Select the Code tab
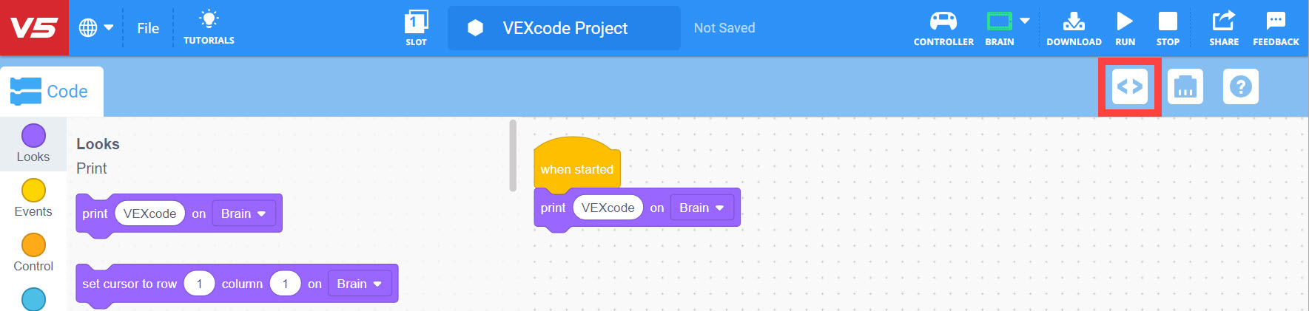Screen dimensions: 1309x311 50,92
